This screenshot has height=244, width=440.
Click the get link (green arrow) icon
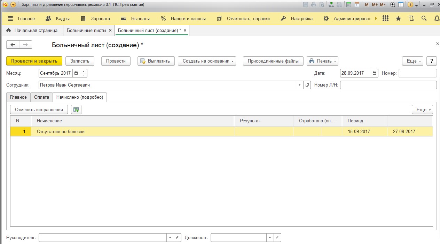point(332,5)
